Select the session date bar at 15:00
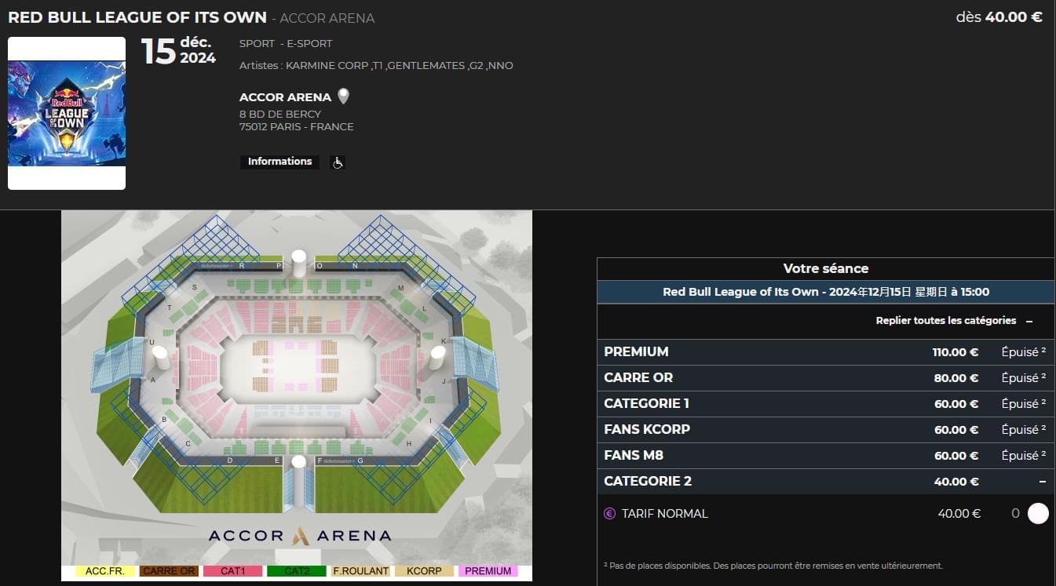1056x586 pixels. pos(826,292)
